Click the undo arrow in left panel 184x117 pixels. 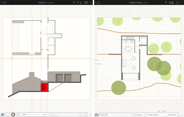coord(90,115)
